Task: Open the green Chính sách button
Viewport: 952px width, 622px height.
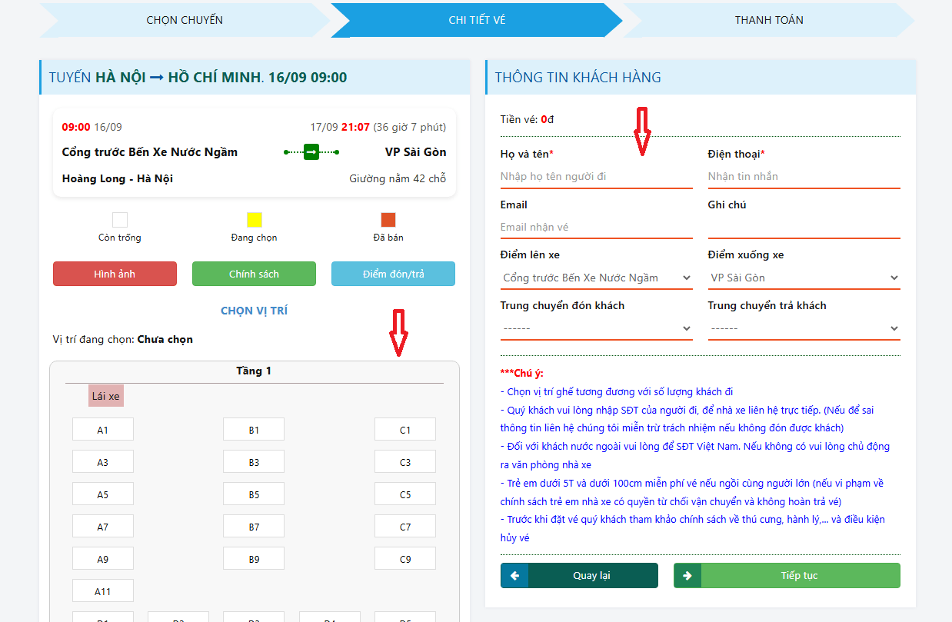Action: tap(254, 274)
